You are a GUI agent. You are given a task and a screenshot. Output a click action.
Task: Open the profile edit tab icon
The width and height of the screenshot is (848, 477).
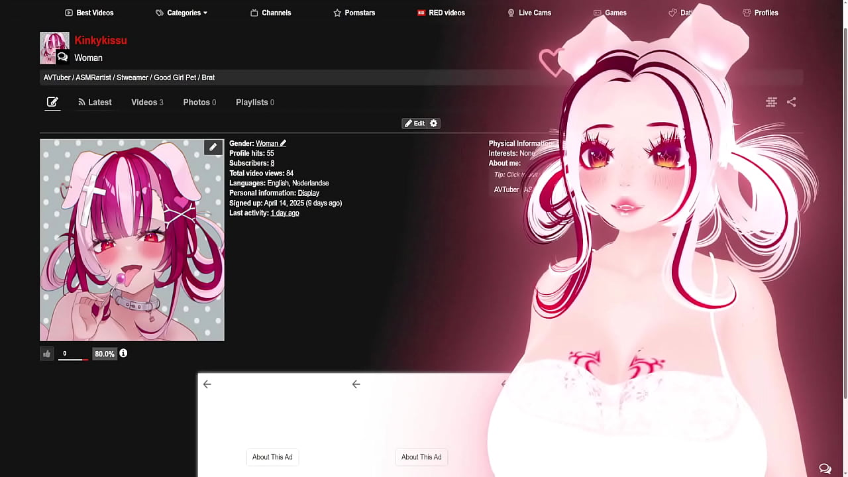pyautogui.click(x=52, y=102)
